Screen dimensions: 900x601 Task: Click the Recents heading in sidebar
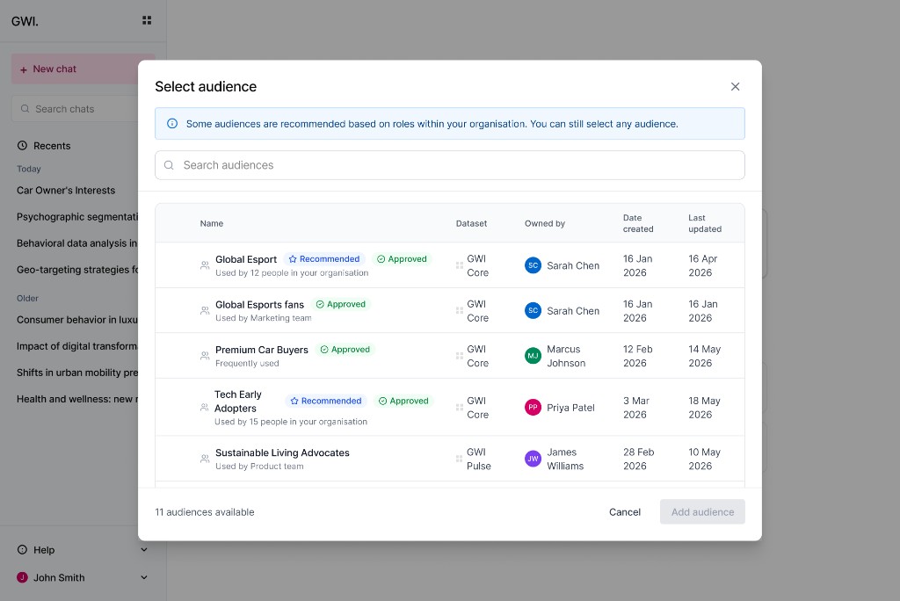coord(52,146)
